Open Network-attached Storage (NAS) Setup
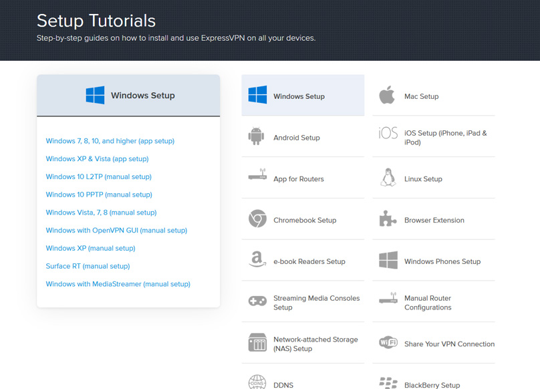 (303, 343)
